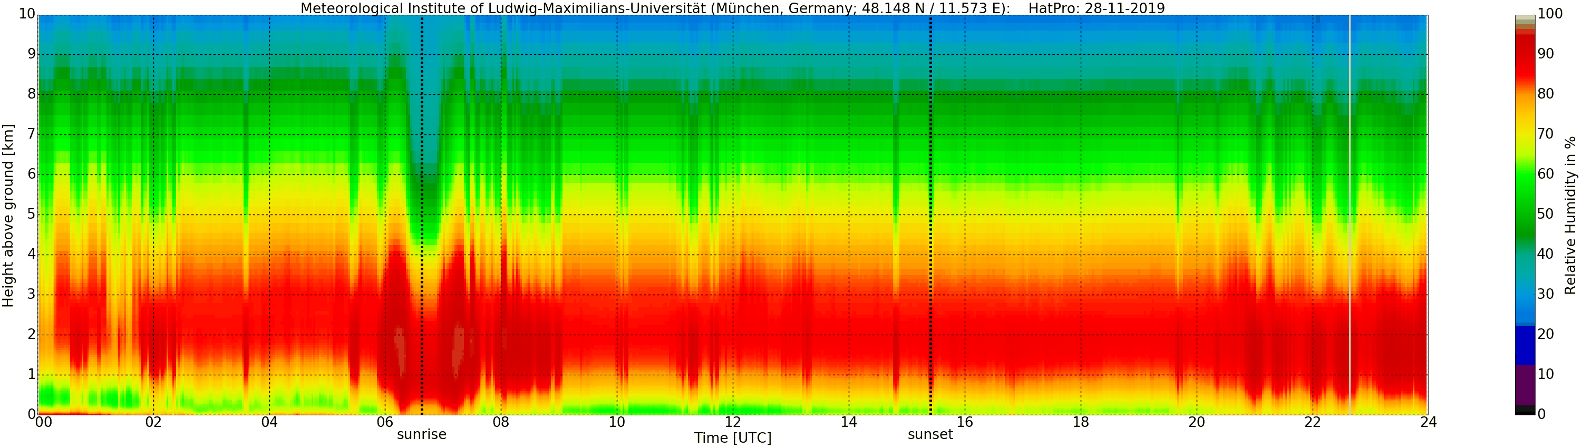Select the green 50 region on colorbar

(1525, 214)
